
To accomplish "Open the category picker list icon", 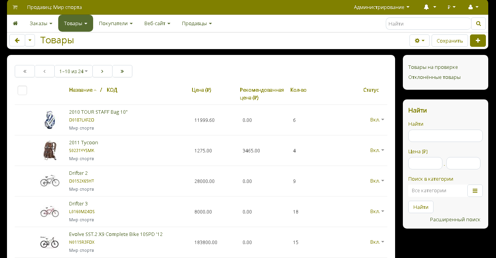I will click(475, 191).
